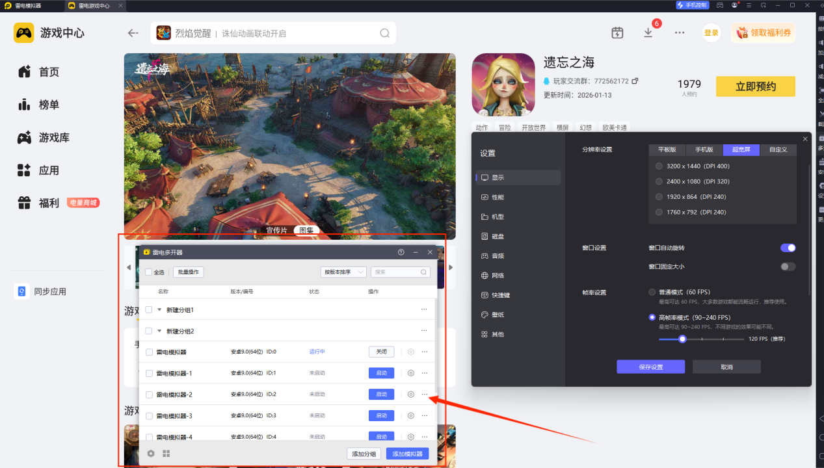Image resolution: width=824 pixels, height=468 pixels.
Task: Select the 高帧率模式 (90~240 FPS) option
Action: point(652,317)
